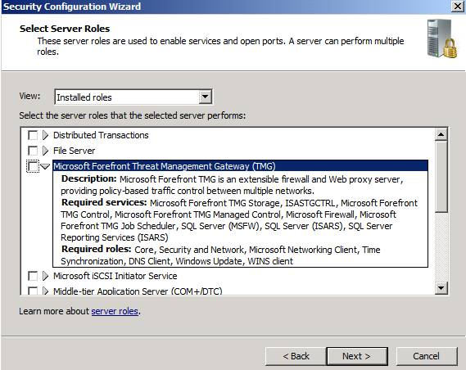Viewport: 466px width, 370px height.
Task: Expand the Distributed Transactions details arrow
Action: (x=45, y=135)
